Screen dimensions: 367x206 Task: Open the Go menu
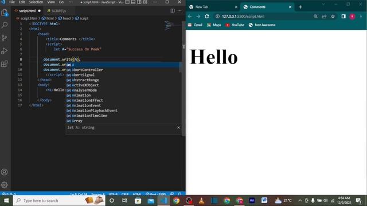[61, 2]
